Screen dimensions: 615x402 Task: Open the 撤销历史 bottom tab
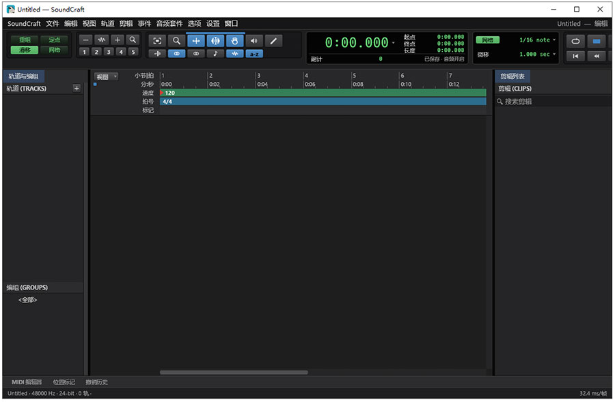coord(96,382)
